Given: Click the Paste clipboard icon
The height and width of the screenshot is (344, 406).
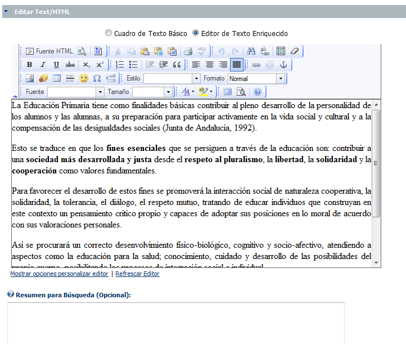Looking at the screenshot, I should coord(145,51).
